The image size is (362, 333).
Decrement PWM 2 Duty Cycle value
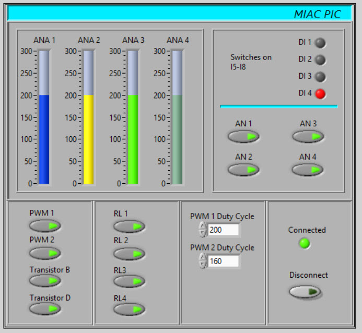click(203, 265)
